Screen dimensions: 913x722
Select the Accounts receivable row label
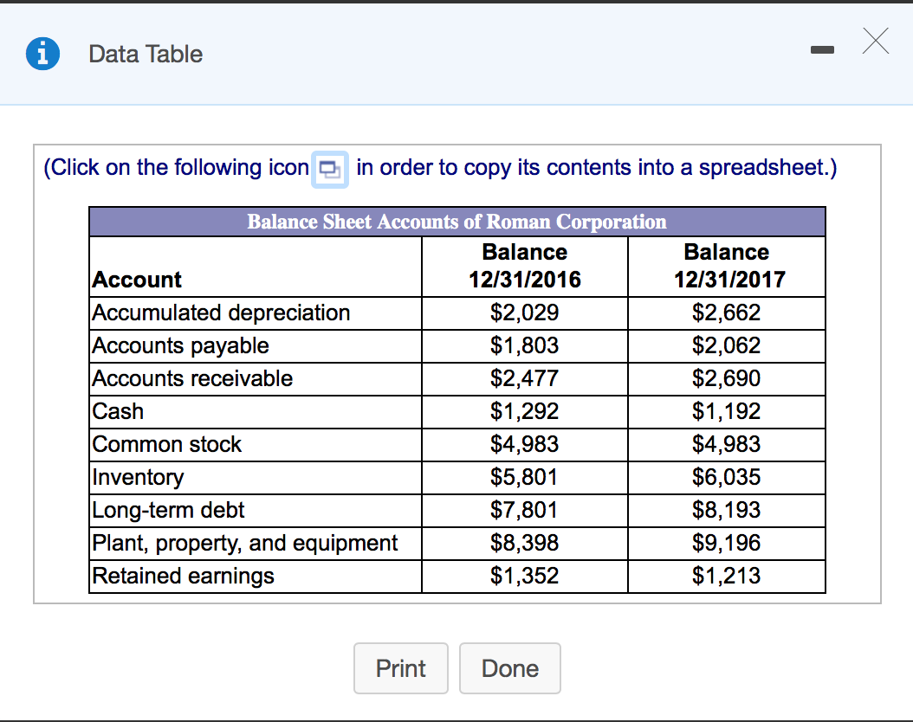tap(192, 378)
